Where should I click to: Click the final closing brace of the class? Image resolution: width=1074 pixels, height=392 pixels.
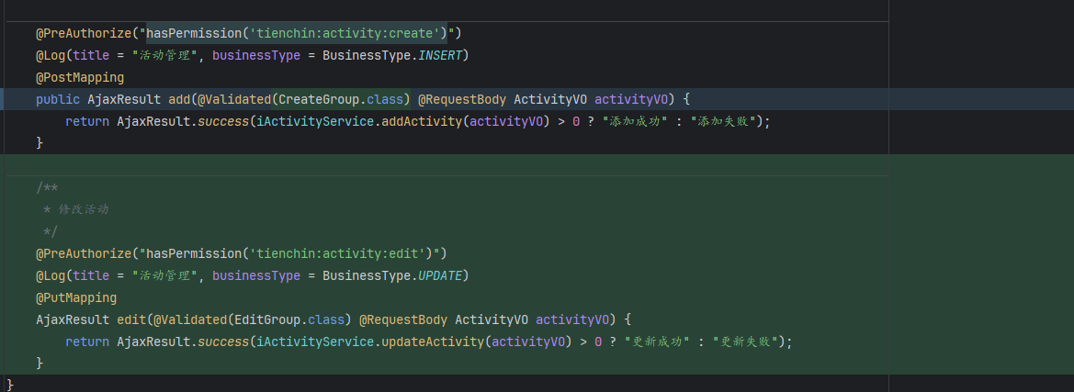(x=10, y=383)
